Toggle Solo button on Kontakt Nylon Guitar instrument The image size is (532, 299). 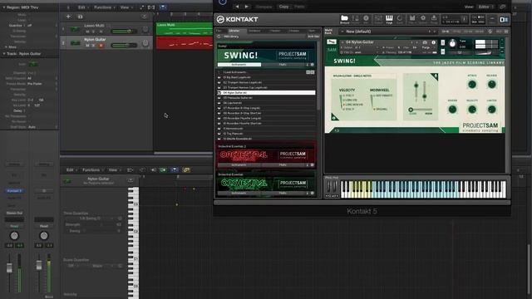point(442,42)
